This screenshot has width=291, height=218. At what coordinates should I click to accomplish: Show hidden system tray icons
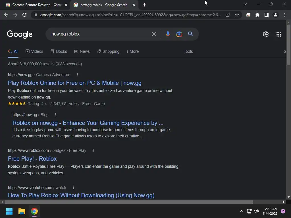pyautogui.click(x=242, y=211)
